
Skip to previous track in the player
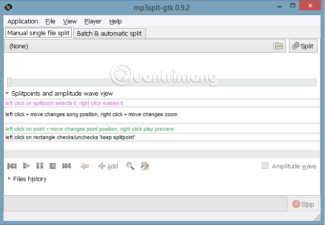tap(12, 166)
